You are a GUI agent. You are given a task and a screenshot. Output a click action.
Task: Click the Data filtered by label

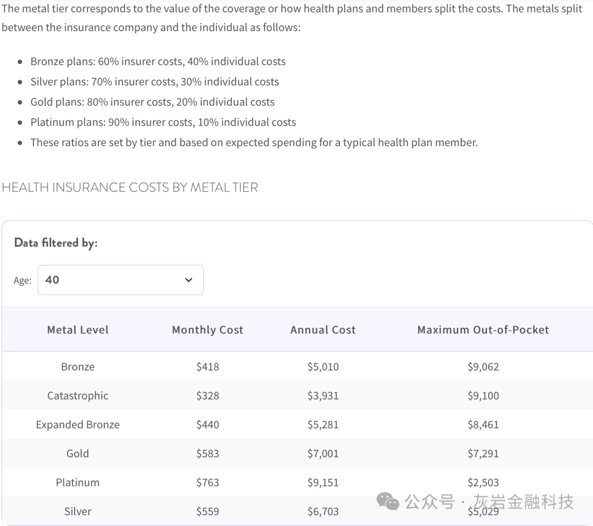coord(56,243)
